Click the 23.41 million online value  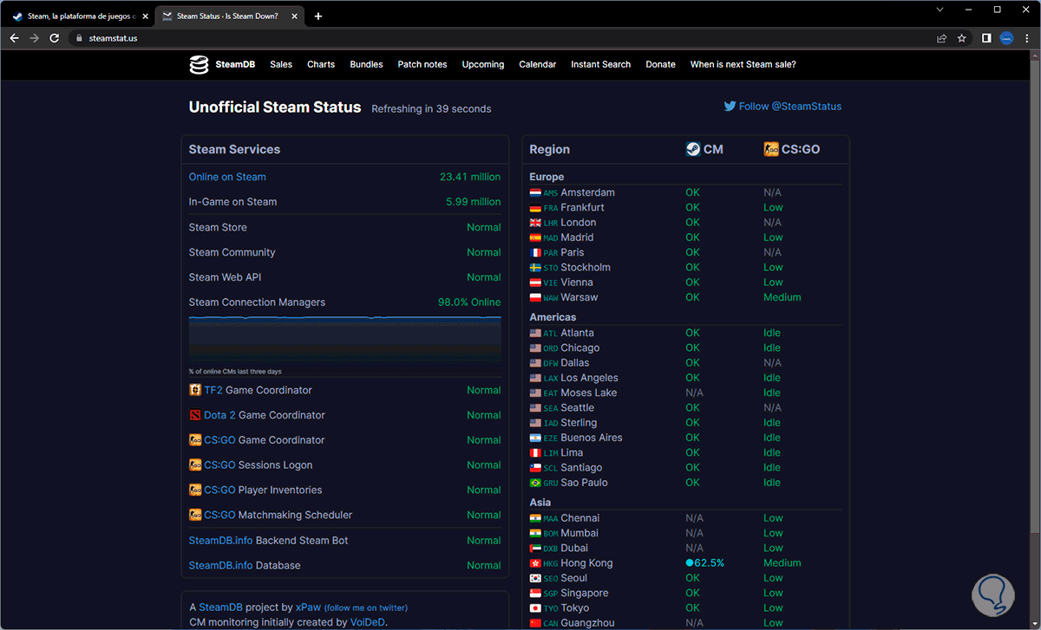tap(470, 177)
